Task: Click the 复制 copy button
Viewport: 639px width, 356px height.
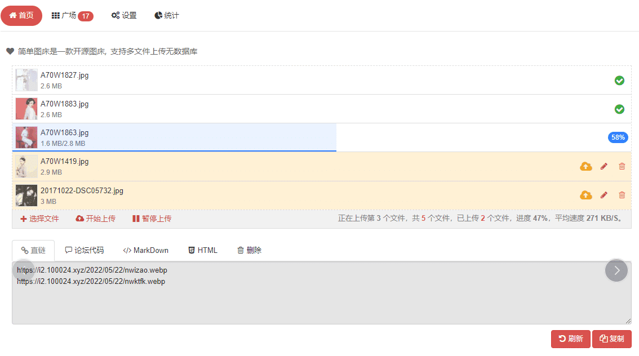Action: pos(612,339)
